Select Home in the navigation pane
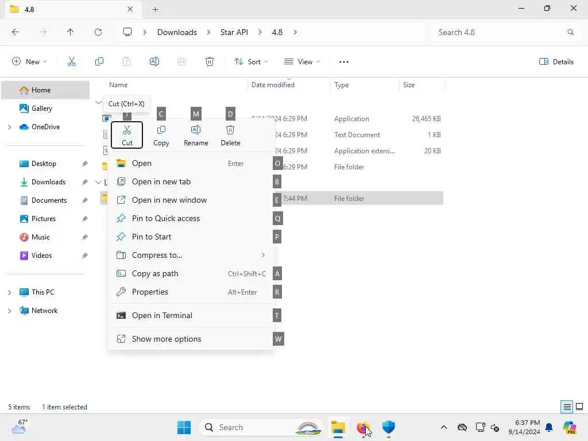 click(45, 90)
